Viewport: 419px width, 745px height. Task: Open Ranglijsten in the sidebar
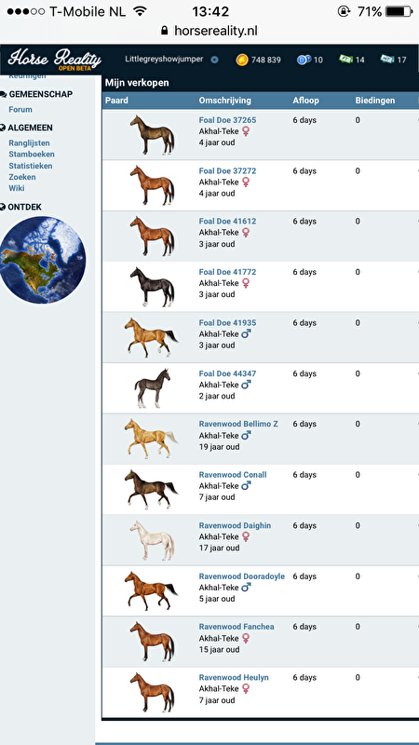pyautogui.click(x=29, y=143)
